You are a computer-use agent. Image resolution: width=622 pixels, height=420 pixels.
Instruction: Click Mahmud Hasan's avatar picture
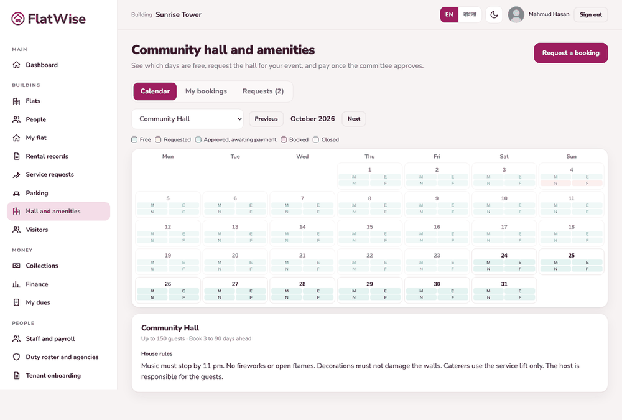tap(516, 15)
